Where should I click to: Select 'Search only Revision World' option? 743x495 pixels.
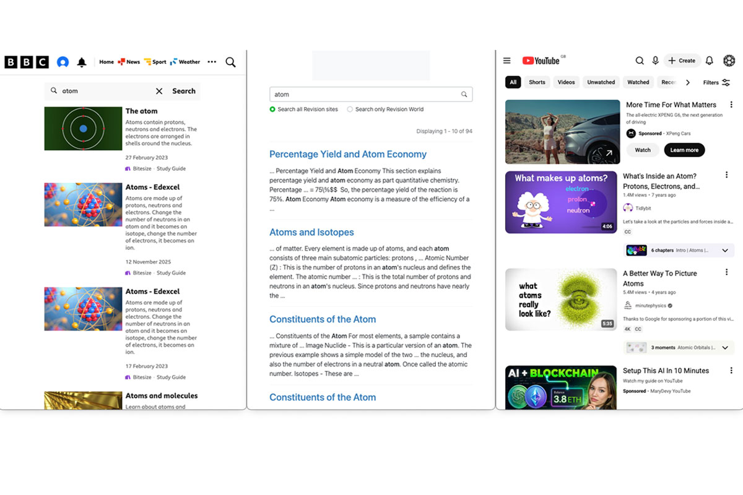click(x=350, y=110)
